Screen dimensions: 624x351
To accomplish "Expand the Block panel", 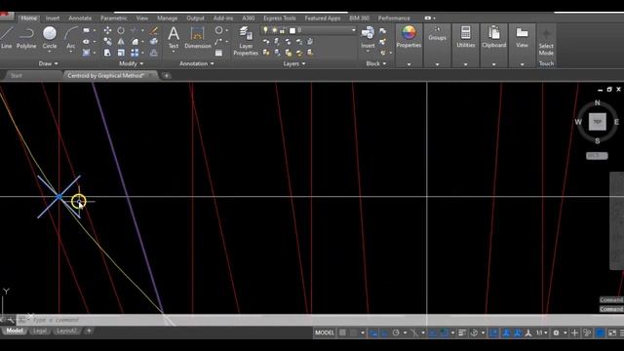I will pos(376,63).
